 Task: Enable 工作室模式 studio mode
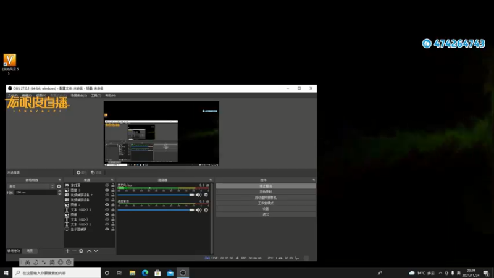click(x=266, y=203)
